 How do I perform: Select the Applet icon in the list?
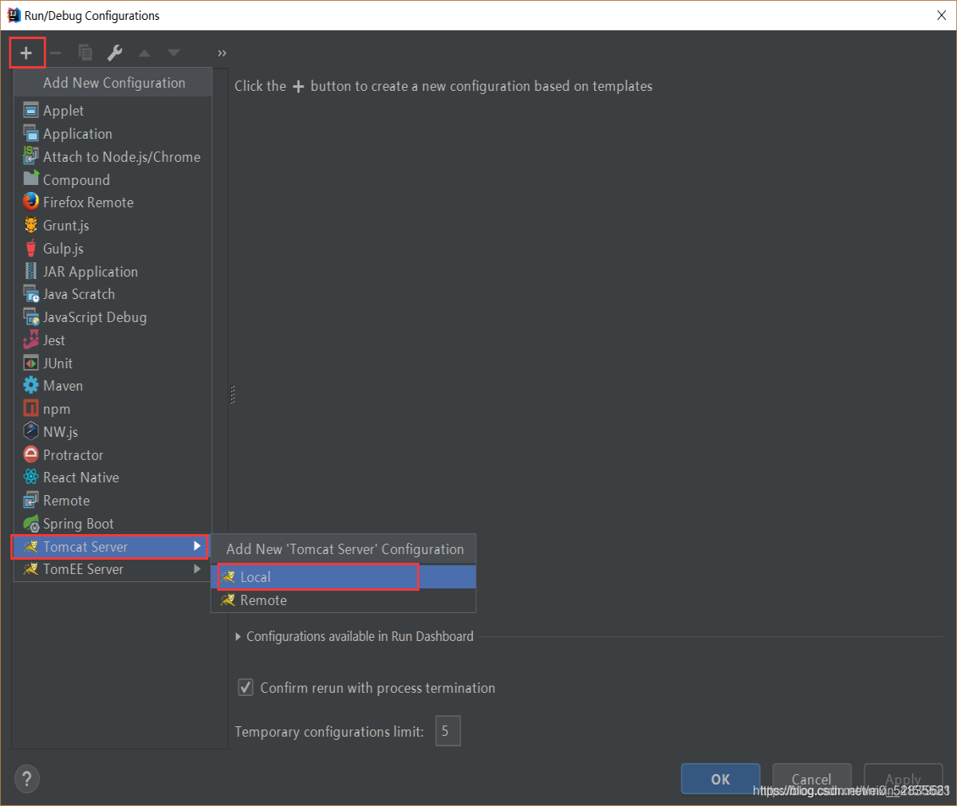(31, 110)
